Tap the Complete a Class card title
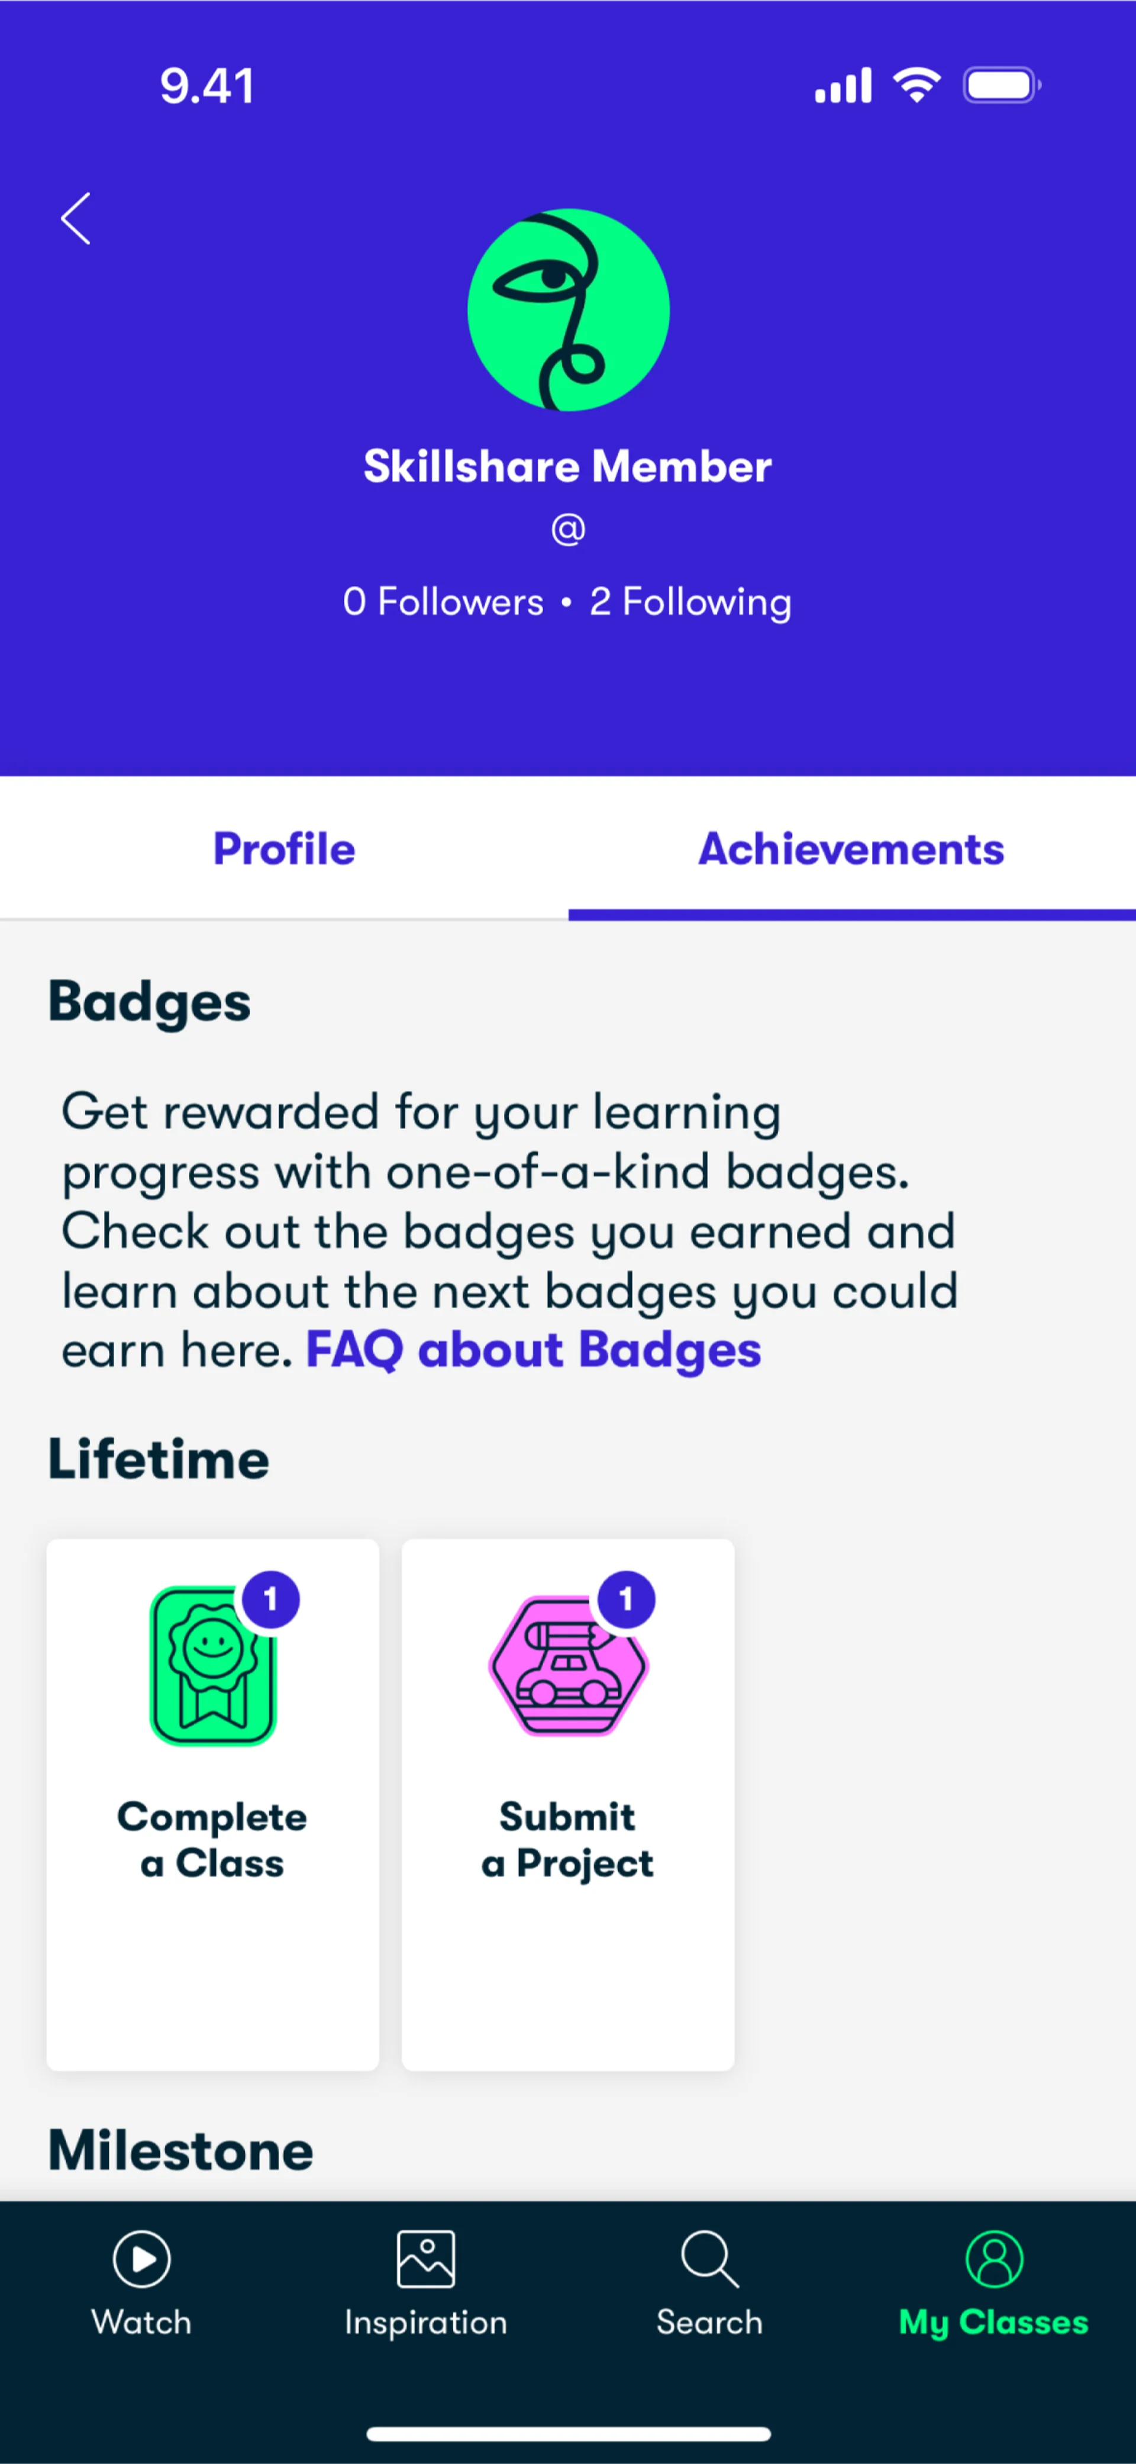The image size is (1136, 2464). pos(212,1839)
